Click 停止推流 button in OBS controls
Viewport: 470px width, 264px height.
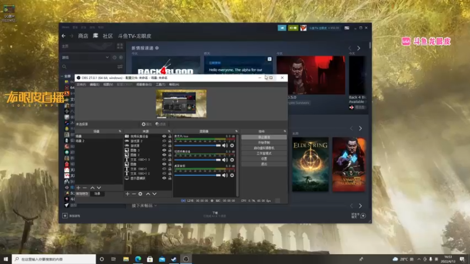tap(264, 137)
